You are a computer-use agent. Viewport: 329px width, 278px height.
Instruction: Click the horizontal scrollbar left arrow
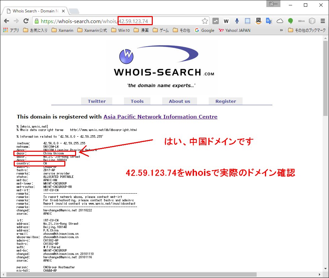(3, 274)
